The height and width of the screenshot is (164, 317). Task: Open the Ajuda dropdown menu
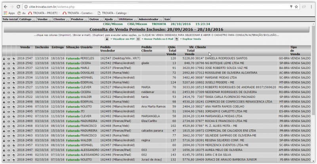tap(111, 19)
